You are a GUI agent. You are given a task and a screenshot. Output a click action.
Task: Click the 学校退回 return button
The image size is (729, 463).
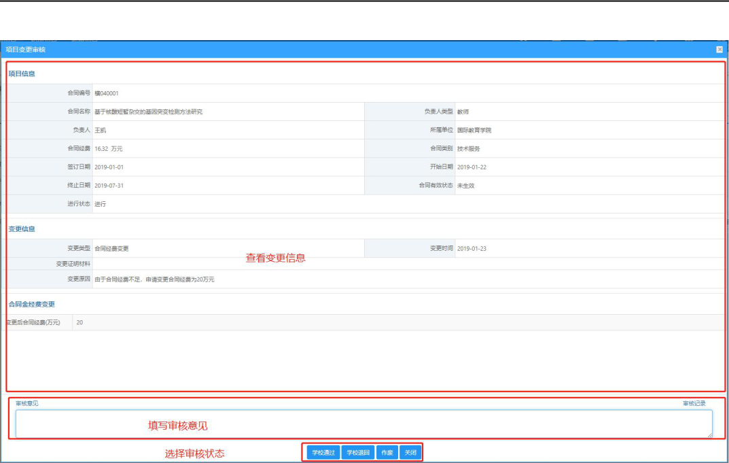358,452
